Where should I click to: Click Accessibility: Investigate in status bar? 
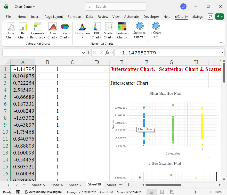[x=43, y=192]
